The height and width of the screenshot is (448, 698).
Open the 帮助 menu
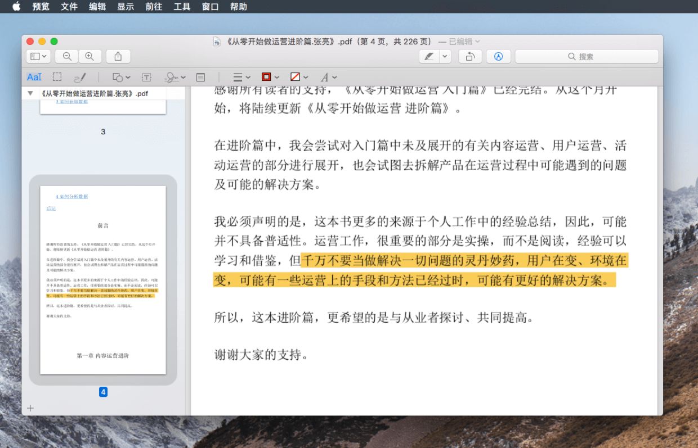(238, 7)
